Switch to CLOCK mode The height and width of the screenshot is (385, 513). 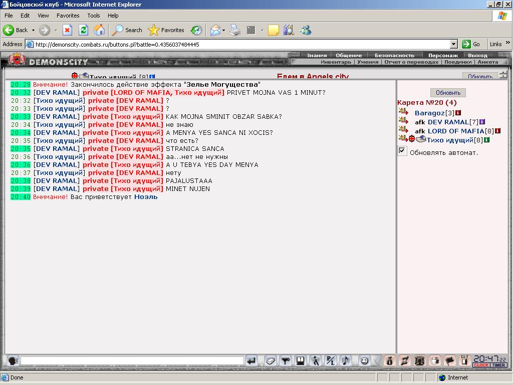pyautogui.click(x=481, y=365)
